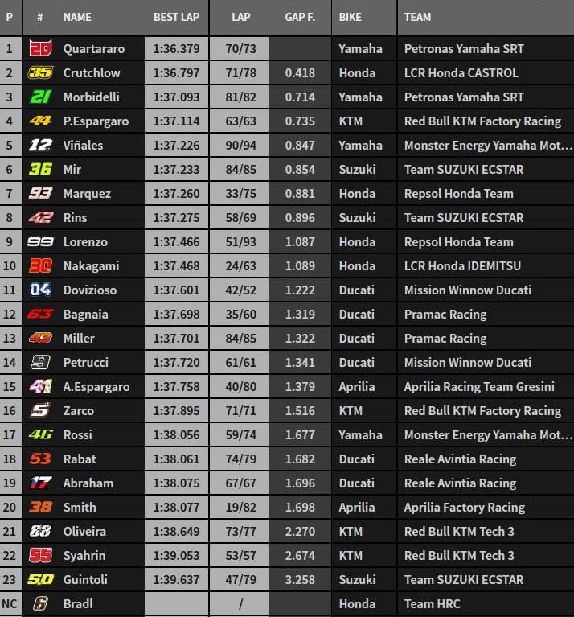Click Crutchlow's number 35 badge
The image size is (574, 617).
40,73
